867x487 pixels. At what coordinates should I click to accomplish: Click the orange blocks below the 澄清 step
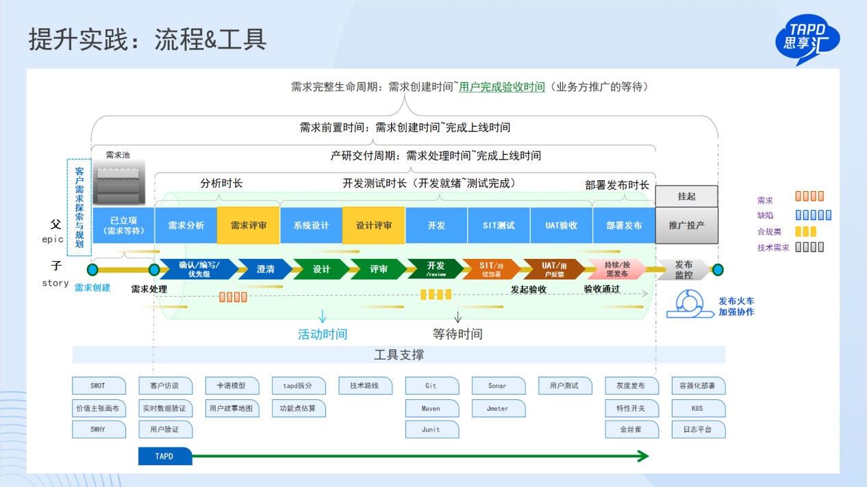click(x=233, y=297)
